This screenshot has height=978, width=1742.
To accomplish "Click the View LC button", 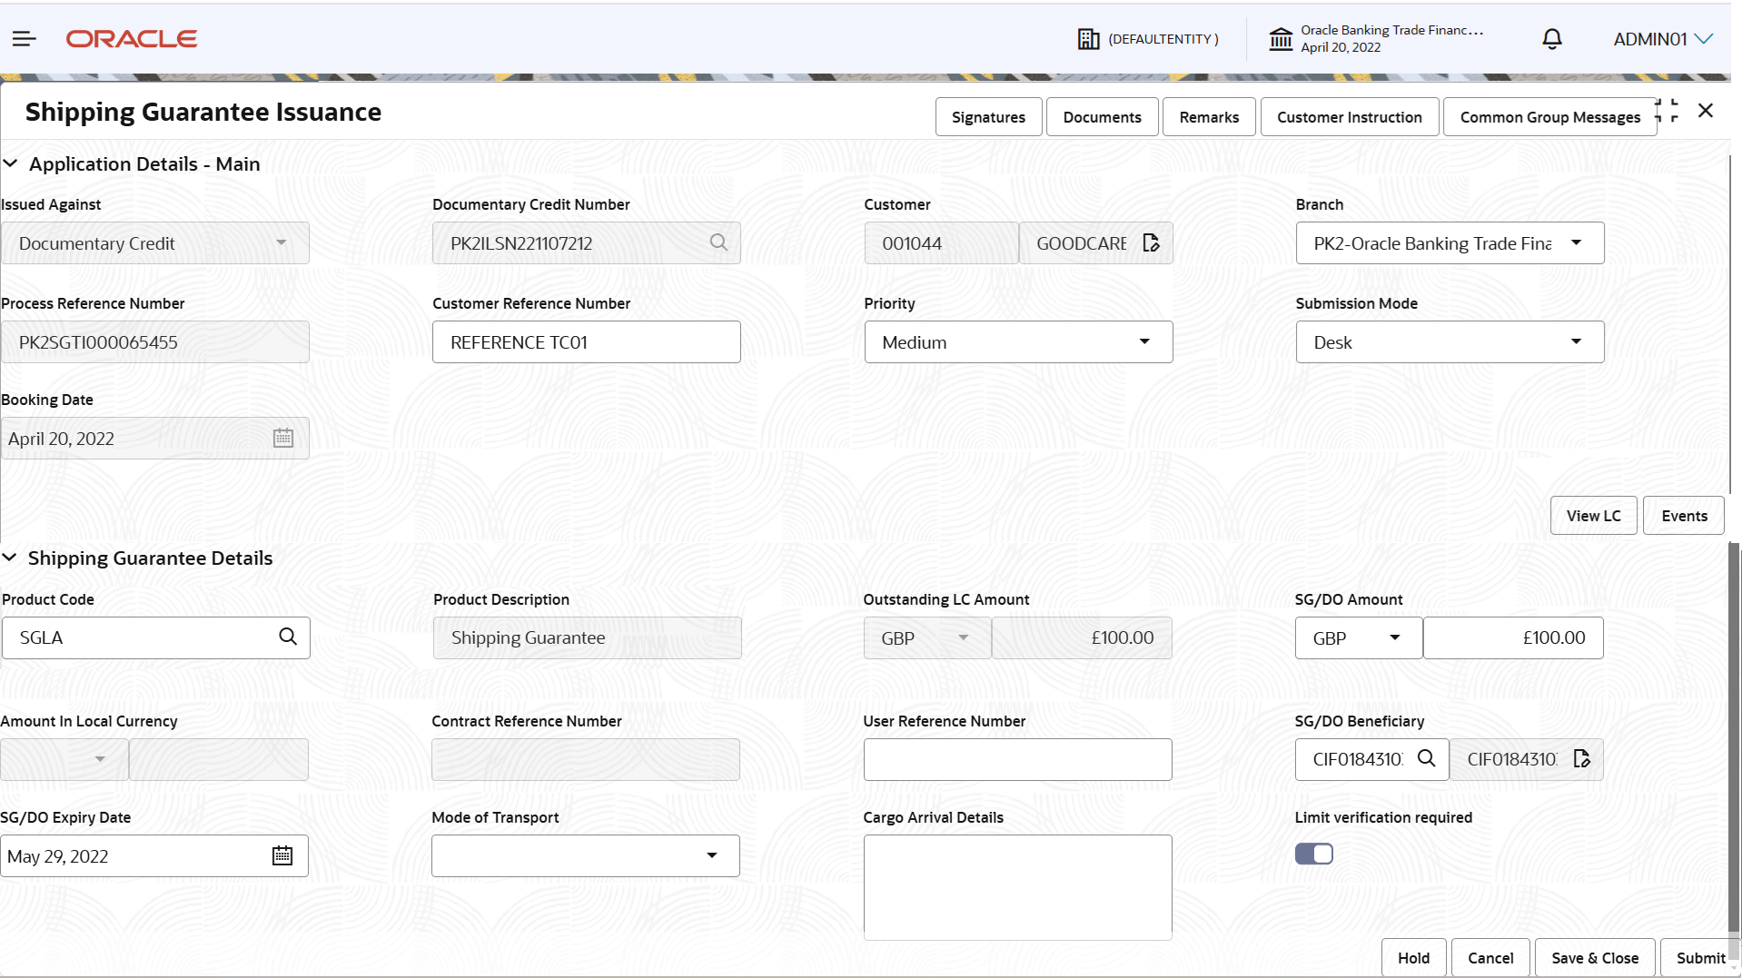I will (x=1593, y=515).
